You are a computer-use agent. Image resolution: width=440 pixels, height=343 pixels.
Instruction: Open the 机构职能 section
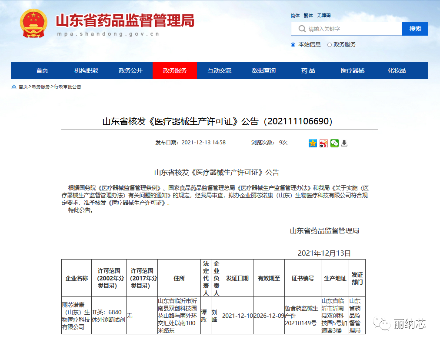[x=87, y=70]
